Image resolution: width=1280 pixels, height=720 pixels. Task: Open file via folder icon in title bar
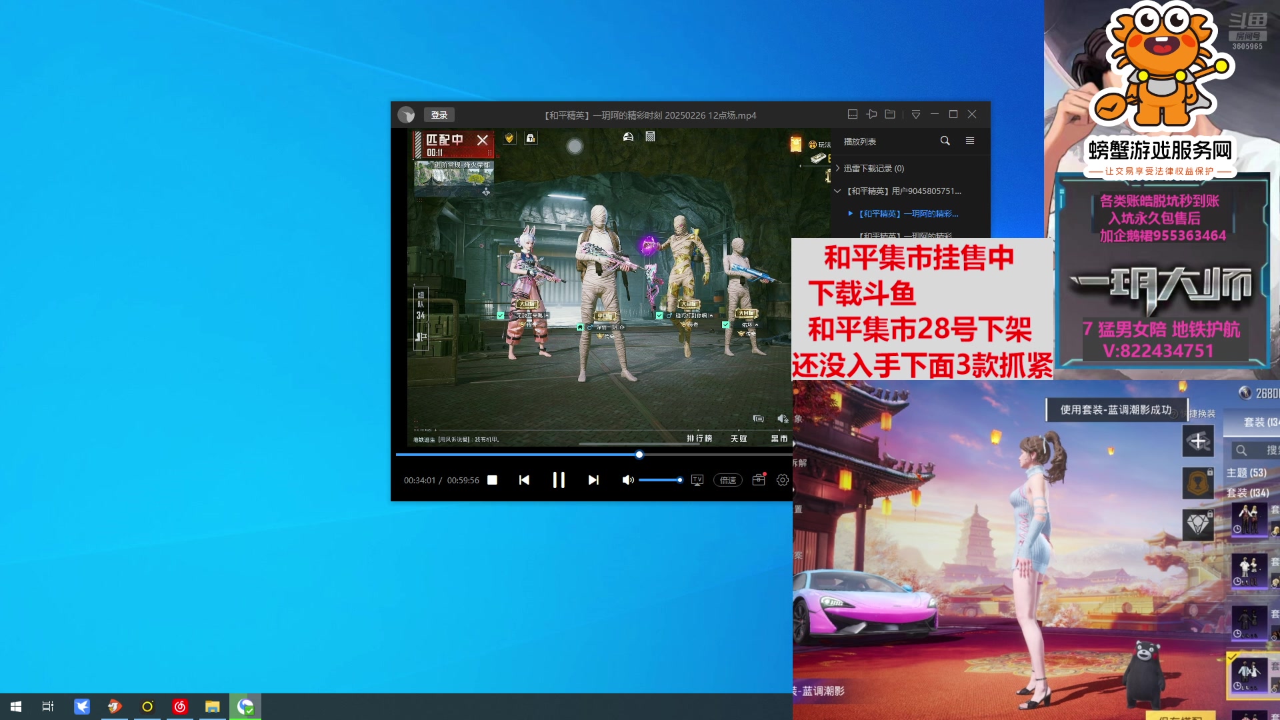890,114
